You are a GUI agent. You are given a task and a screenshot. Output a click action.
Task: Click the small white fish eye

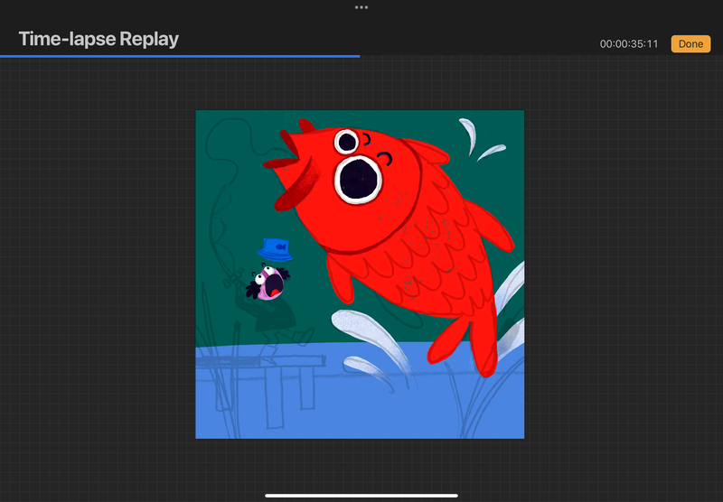point(345,142)
